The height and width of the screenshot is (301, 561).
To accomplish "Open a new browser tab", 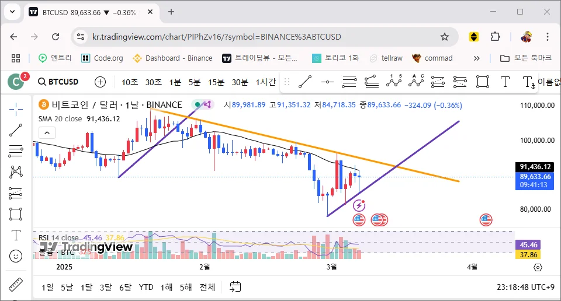I will pos(171,12).
